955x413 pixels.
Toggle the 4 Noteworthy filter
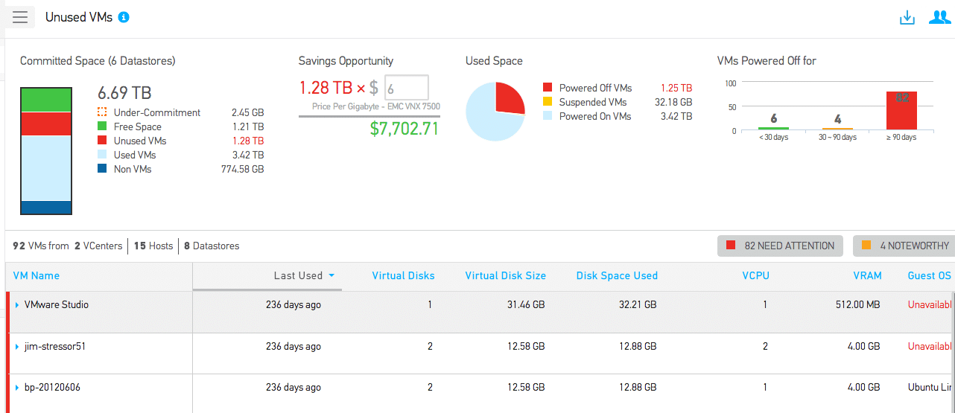tap(905, 246)
